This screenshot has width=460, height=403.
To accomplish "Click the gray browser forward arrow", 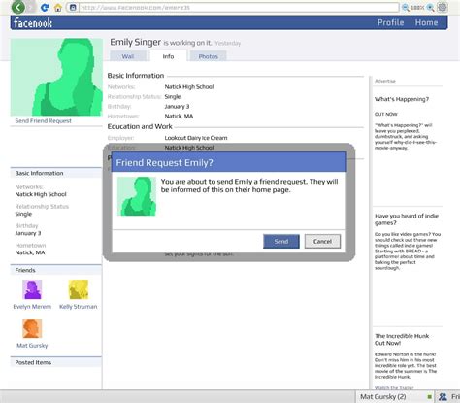I will tap(31, 7).
